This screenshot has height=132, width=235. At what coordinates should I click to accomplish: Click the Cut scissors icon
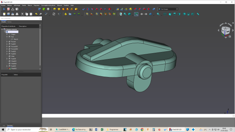click(x=22, y=14)
